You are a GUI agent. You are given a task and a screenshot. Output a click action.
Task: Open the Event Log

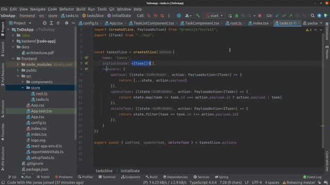312,177
